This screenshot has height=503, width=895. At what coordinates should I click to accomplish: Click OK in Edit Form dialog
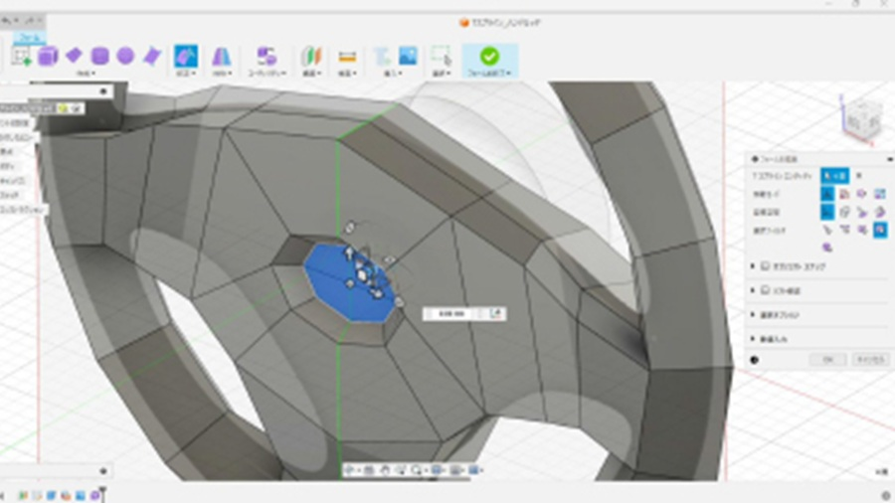coord(827,360)
